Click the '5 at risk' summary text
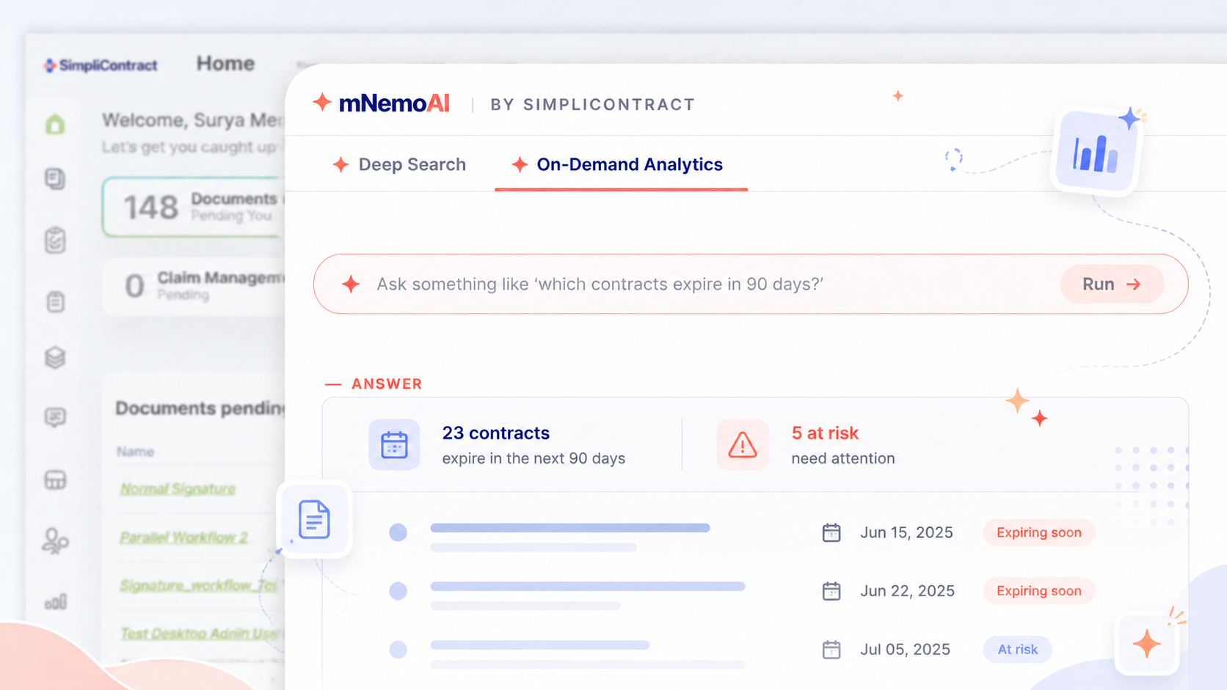Screen dimensions: 1227x690 coord(825,433)
